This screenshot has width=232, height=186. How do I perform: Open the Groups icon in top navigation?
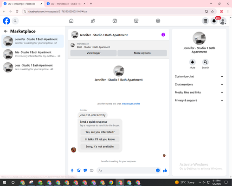coord(158,21)
